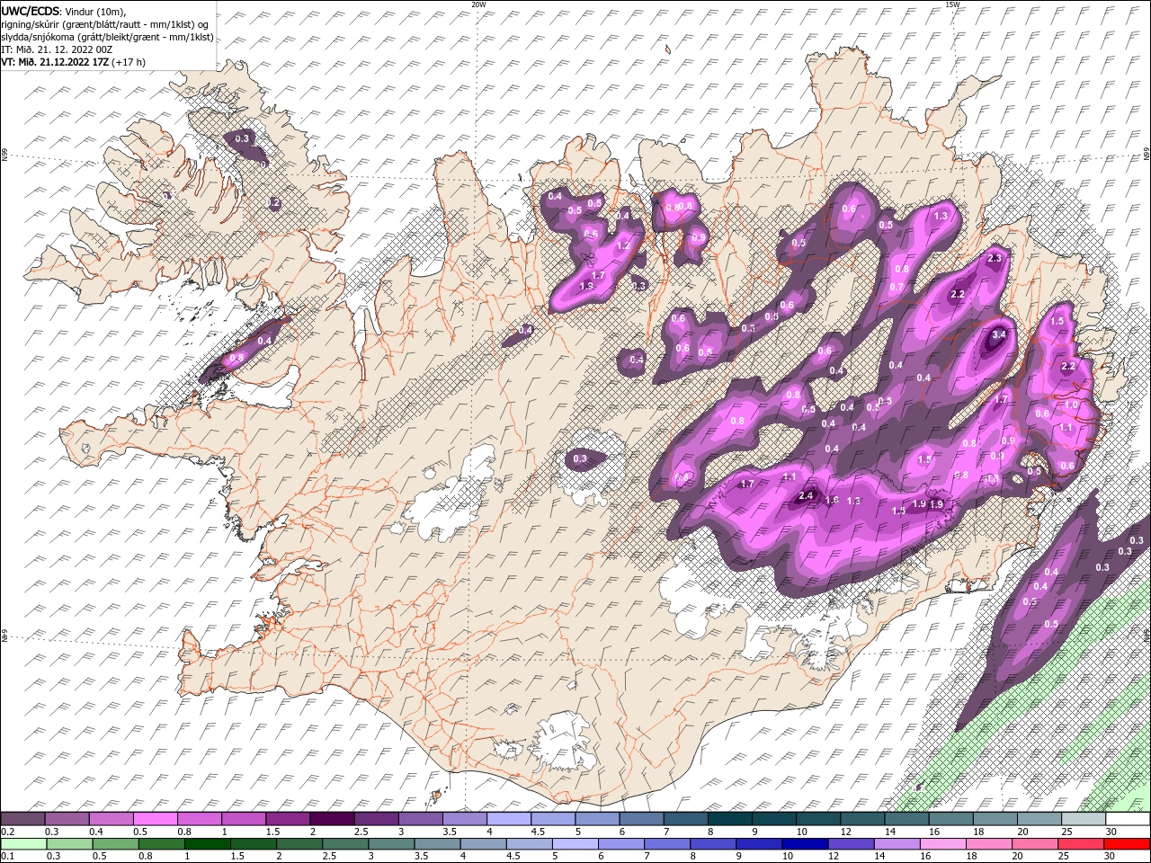
Task: Pick the crimson 25 swatch in rain scale
Action: pos(1081,843)
